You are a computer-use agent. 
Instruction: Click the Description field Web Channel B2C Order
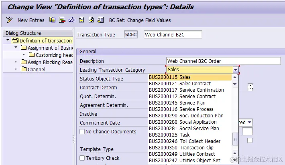pyautogui.click(x=223, y=61)
